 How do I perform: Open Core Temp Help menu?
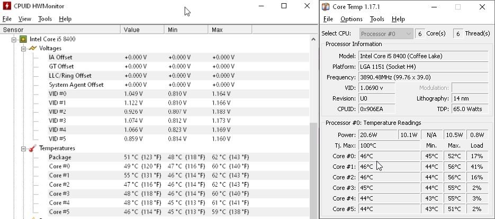tap(398, 19)
